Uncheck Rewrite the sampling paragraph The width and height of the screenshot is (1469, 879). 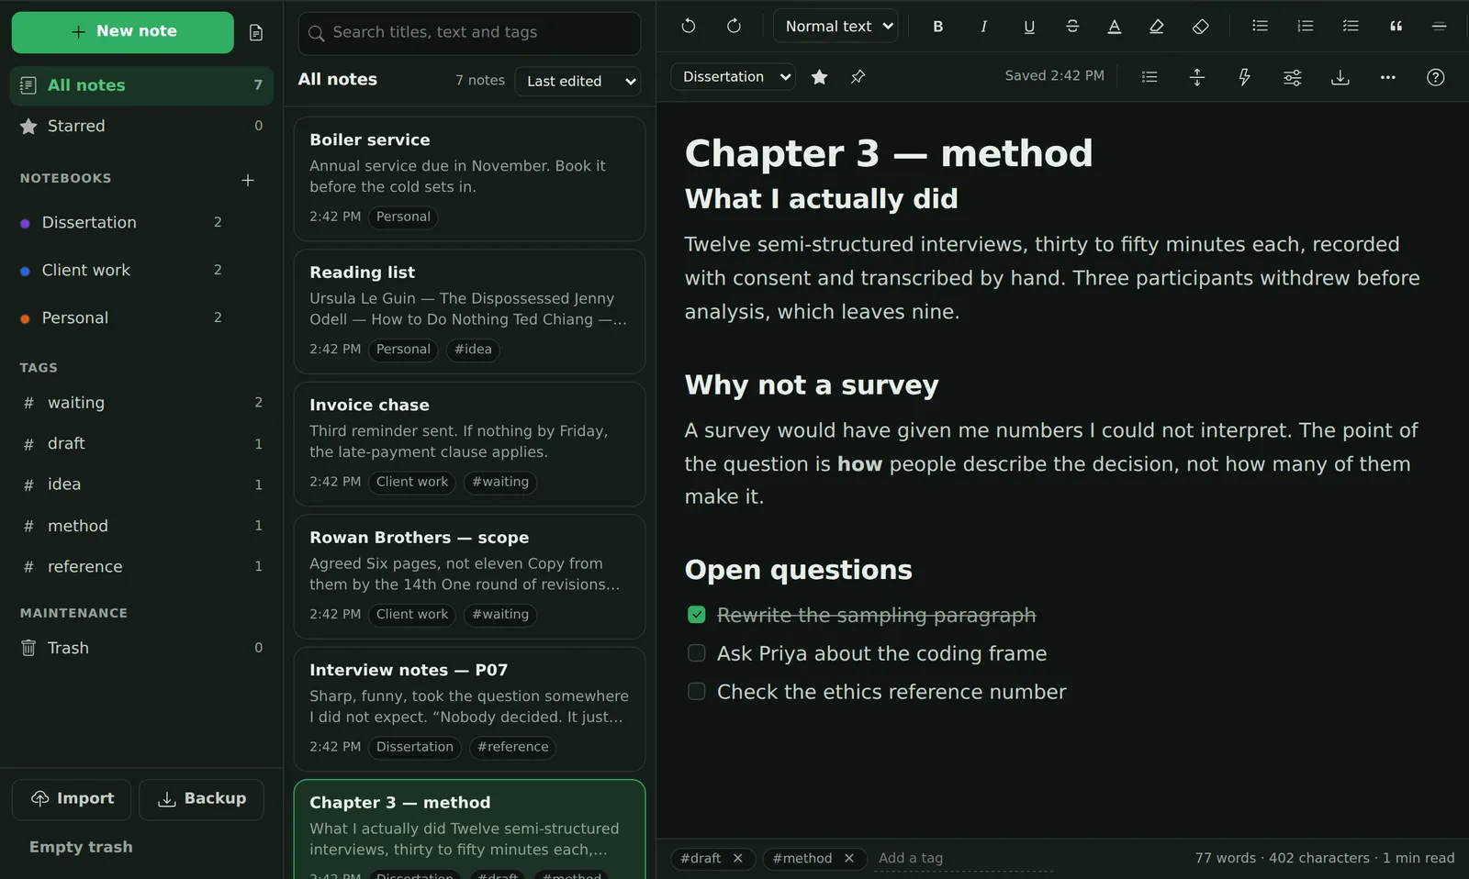coord(697,615)
